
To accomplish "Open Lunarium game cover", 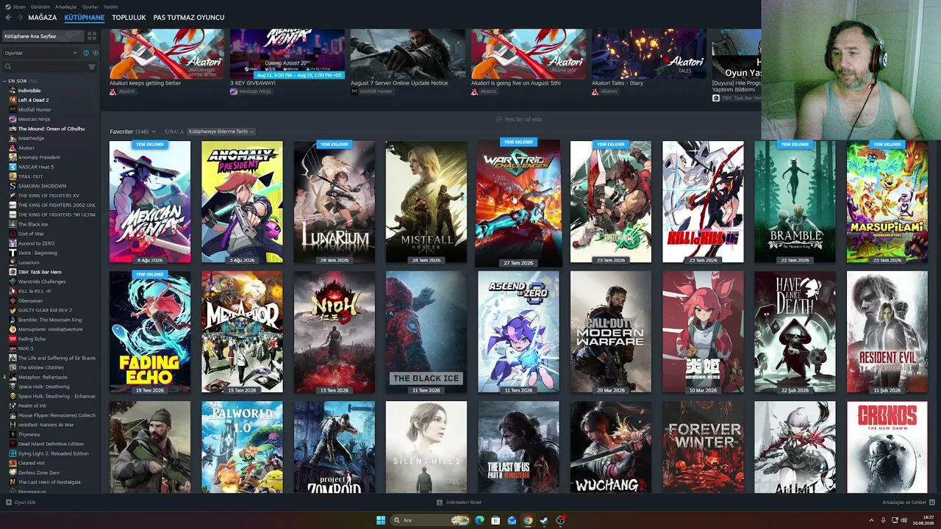I will (334, 202).
